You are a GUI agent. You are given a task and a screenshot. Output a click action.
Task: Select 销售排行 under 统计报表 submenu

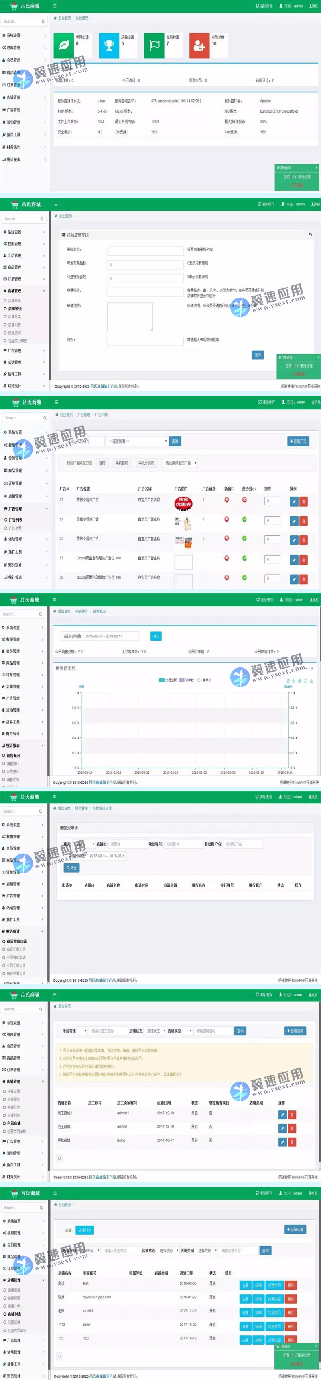coord(13,764)
